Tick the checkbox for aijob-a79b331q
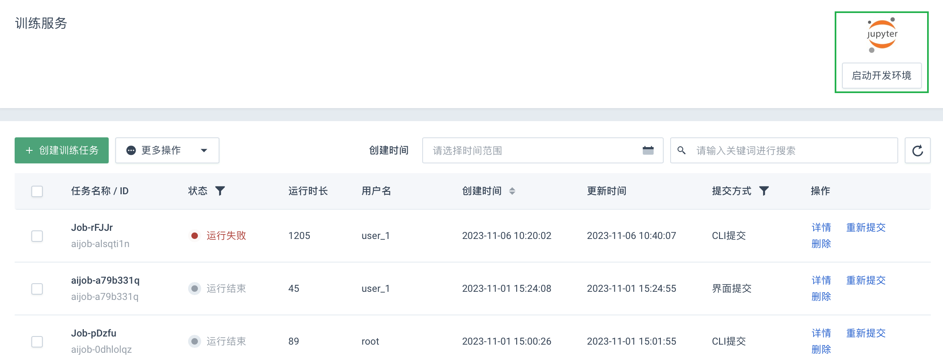 [37, 289]
